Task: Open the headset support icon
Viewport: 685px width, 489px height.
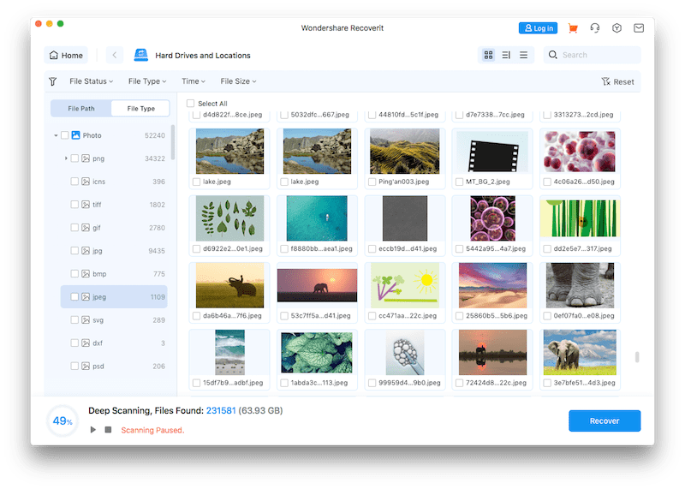Action: point(595,28)
